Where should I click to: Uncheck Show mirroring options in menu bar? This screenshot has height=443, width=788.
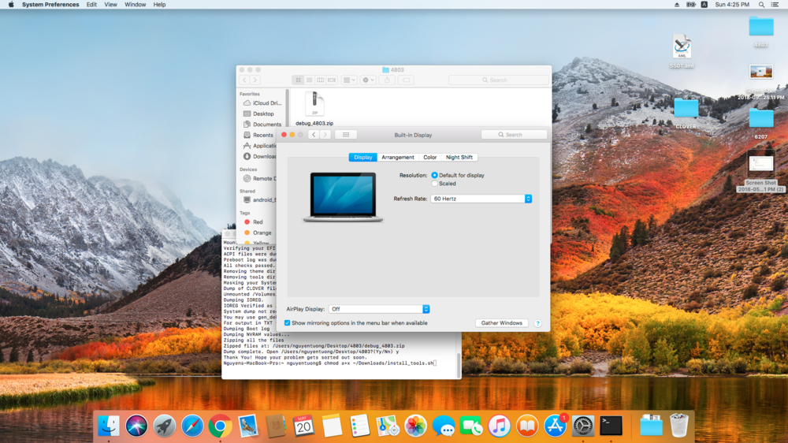tap(288, 323)
